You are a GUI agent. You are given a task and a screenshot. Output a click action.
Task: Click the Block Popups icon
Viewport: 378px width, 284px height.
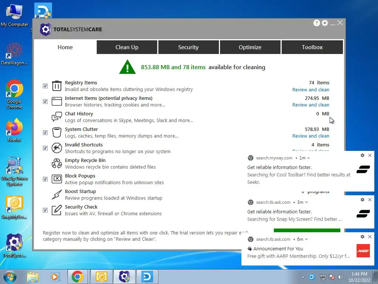click(x=57, y=179)
